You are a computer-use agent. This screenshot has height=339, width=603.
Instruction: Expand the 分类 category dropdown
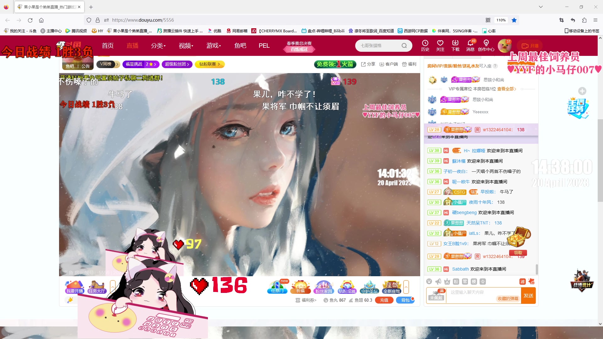(x=158, y=46)
